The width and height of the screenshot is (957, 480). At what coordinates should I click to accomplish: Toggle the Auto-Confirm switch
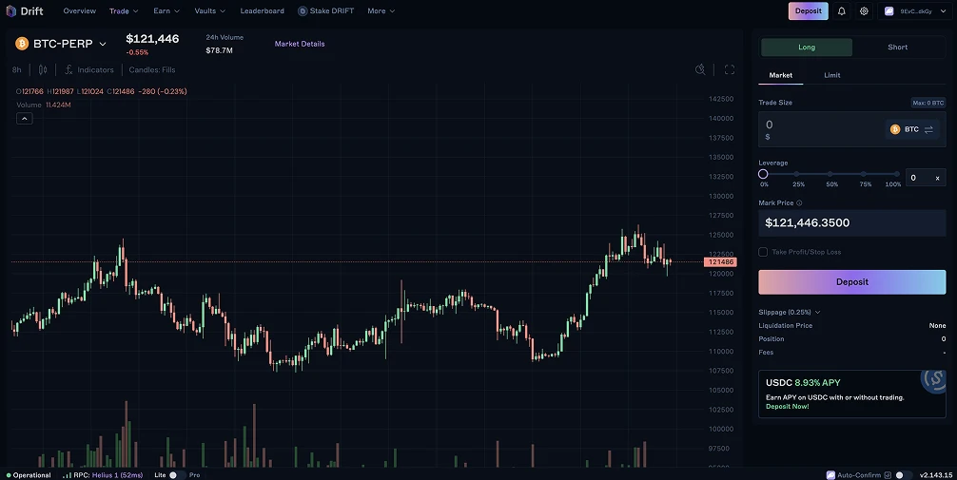point(904,475)
